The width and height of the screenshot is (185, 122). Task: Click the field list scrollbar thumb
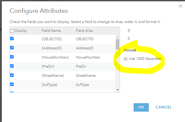coord(117,44)
